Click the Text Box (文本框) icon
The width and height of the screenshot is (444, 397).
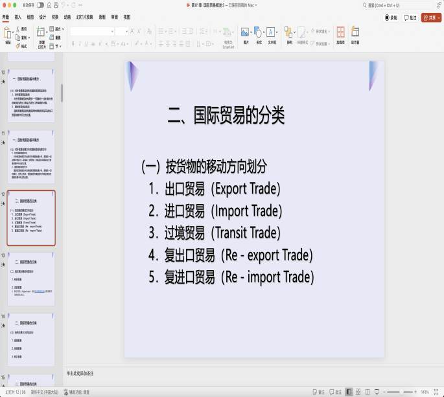[x=271, y=32]
